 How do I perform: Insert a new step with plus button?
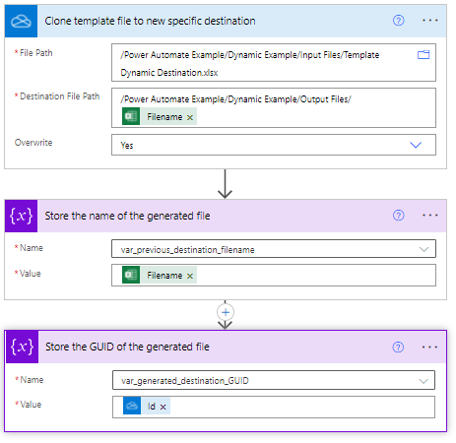pos(226,312)
